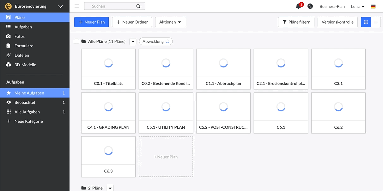The image size is (383, 191).
Task: Open plan thumbnail C6.2
Action: [338, 113]
